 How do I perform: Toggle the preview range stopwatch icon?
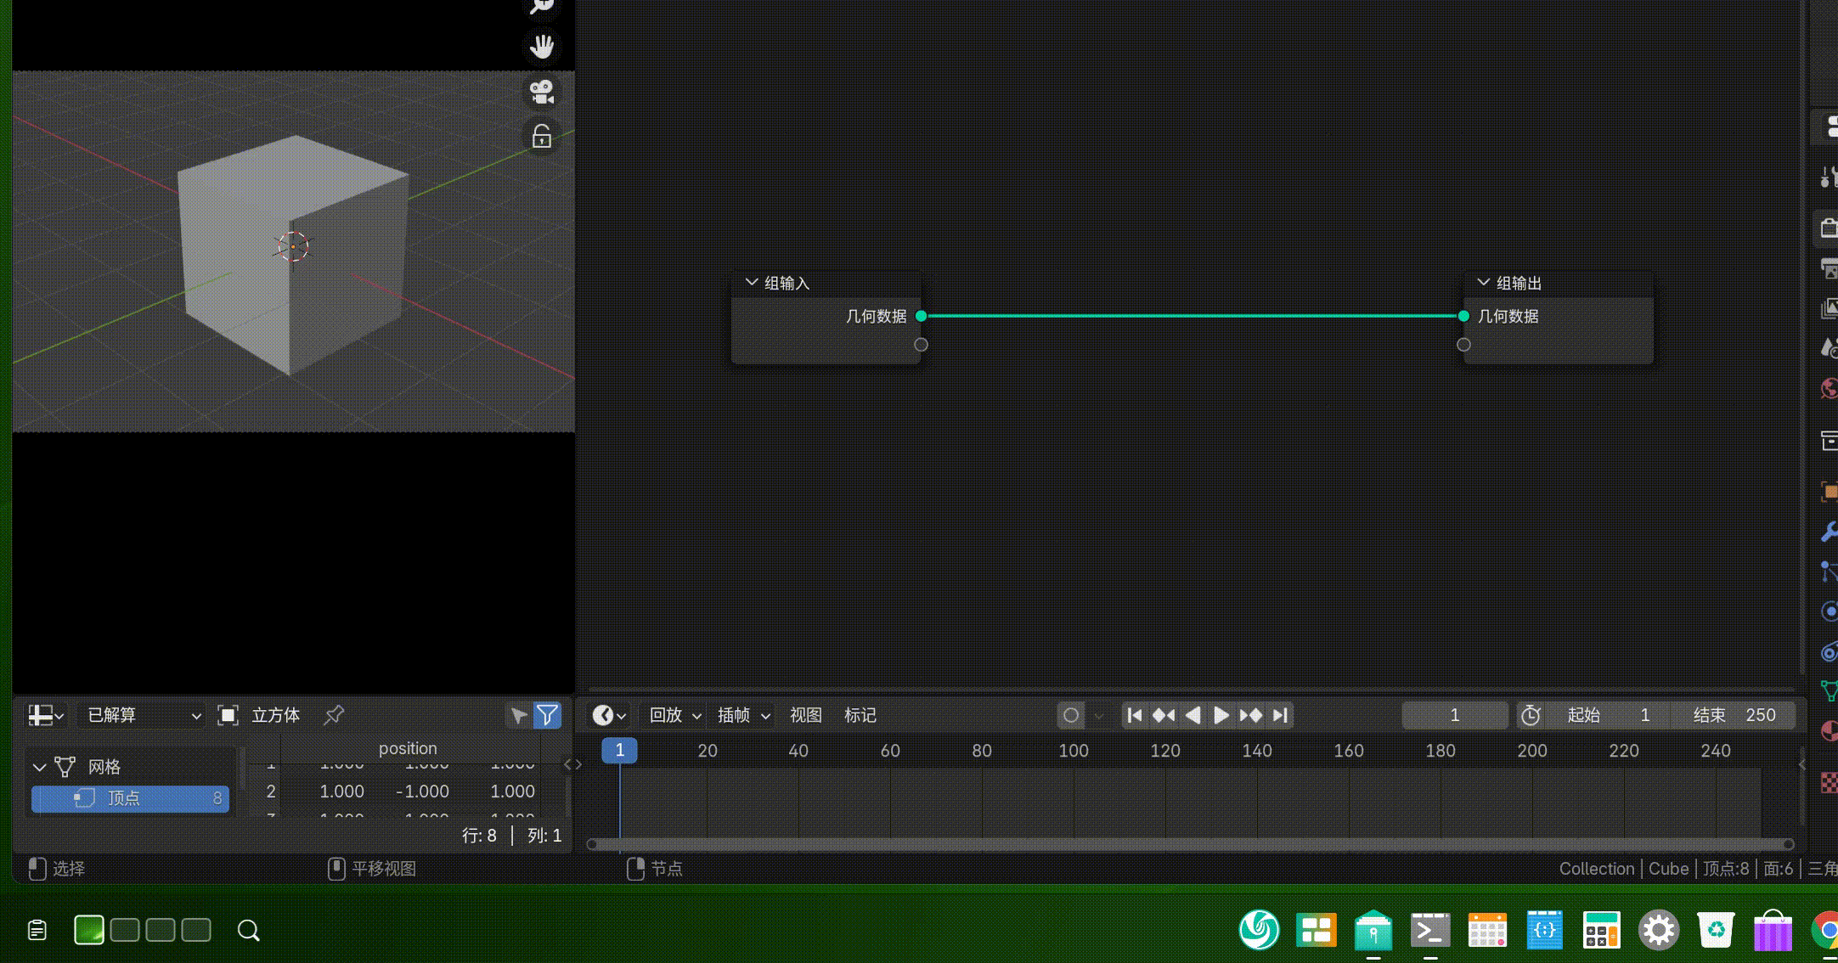(x=1531, y=716)
